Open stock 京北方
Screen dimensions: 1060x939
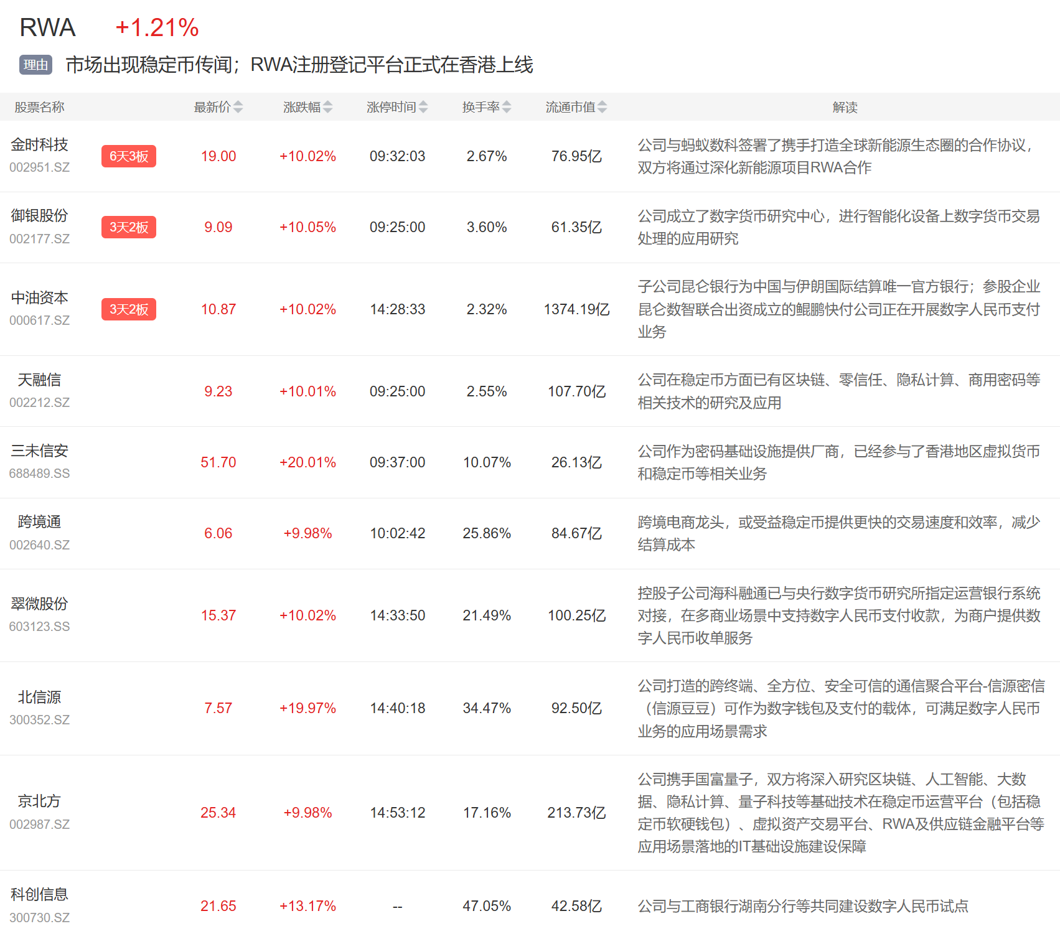pyautogui.click(x=39, y=801)
